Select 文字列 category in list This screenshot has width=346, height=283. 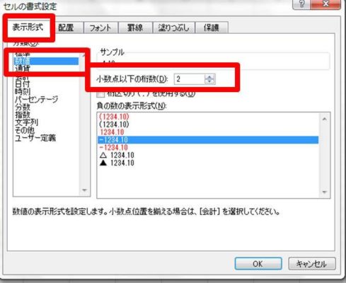coord(26,122)
